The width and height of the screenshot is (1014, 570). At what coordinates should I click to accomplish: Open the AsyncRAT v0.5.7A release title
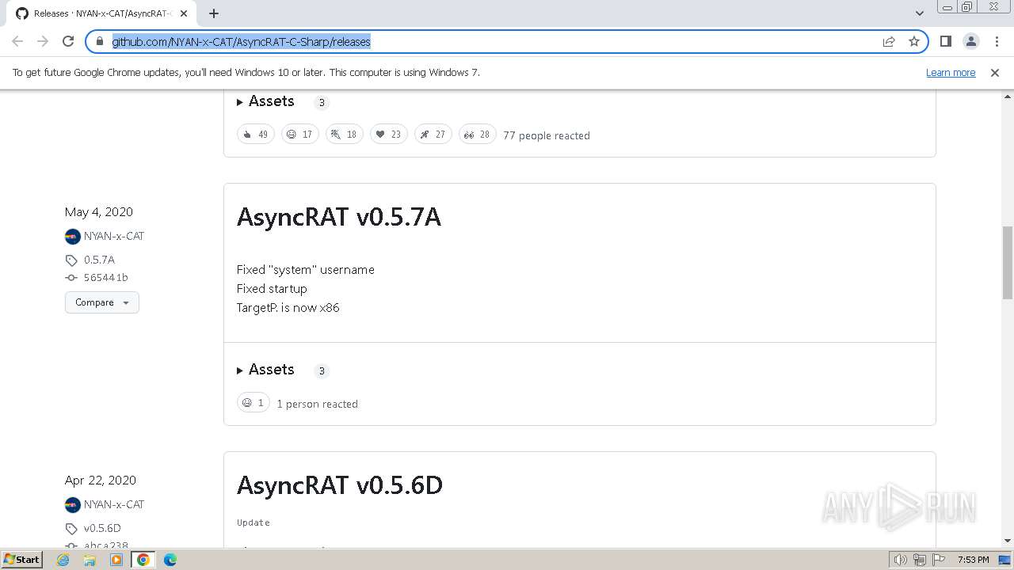tap(339, 217)
